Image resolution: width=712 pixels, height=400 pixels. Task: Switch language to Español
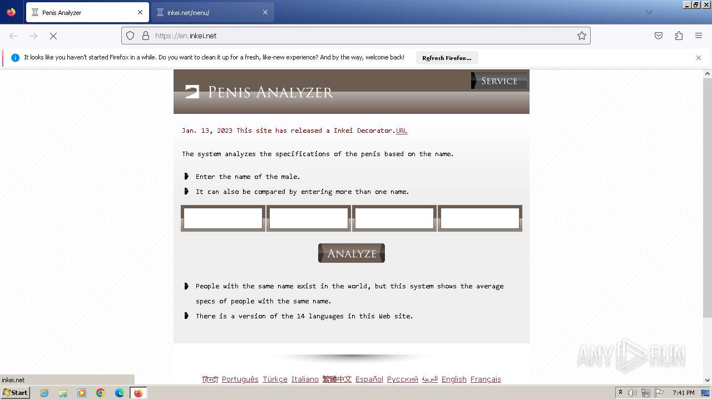369,379
